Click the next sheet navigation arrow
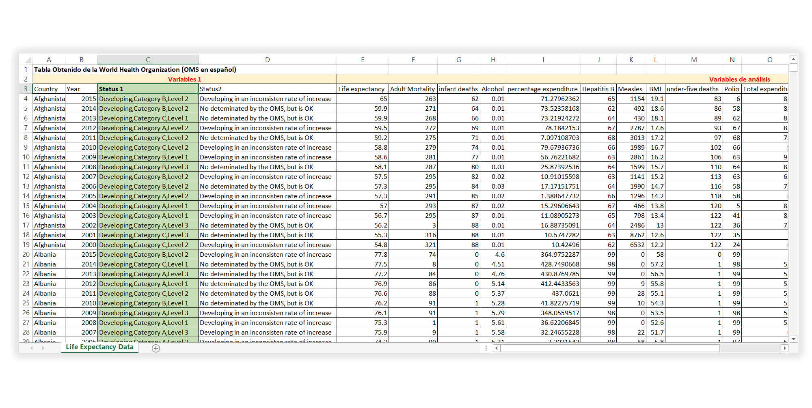 coord(43,348)
